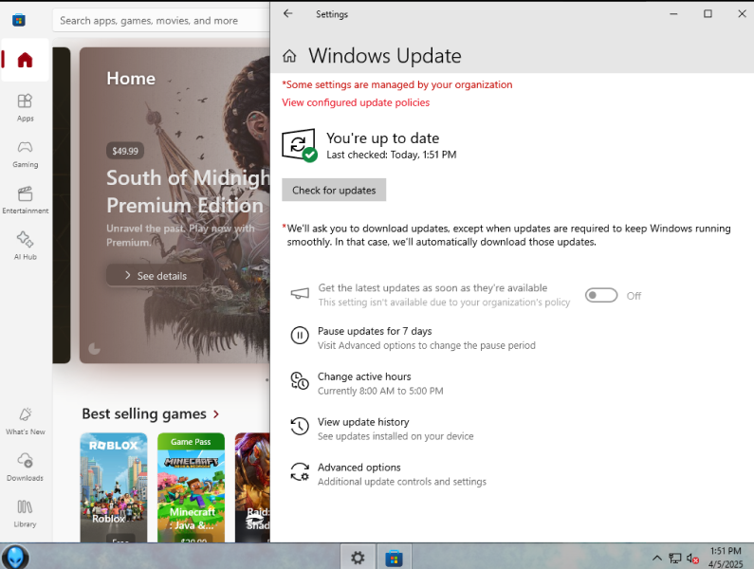Open the Start button on taskbar
Viewport: 754px width, 569px height.
pos(15,557)
